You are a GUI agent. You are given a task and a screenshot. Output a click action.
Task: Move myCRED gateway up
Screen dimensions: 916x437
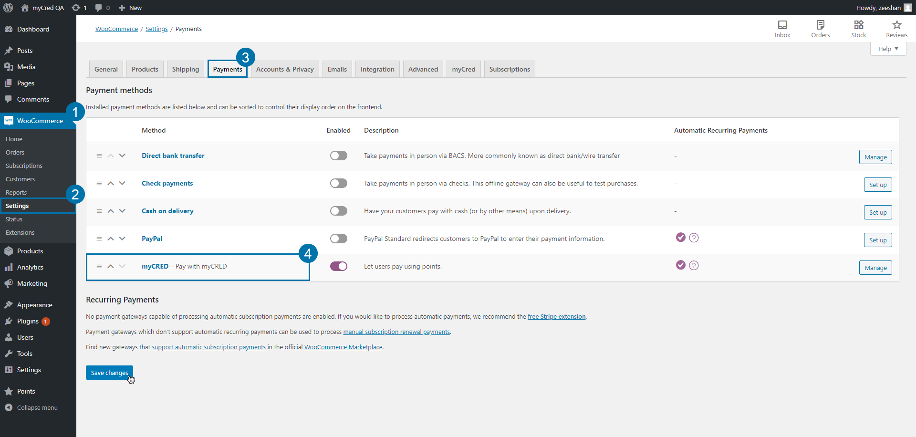(x=111, y=266)
